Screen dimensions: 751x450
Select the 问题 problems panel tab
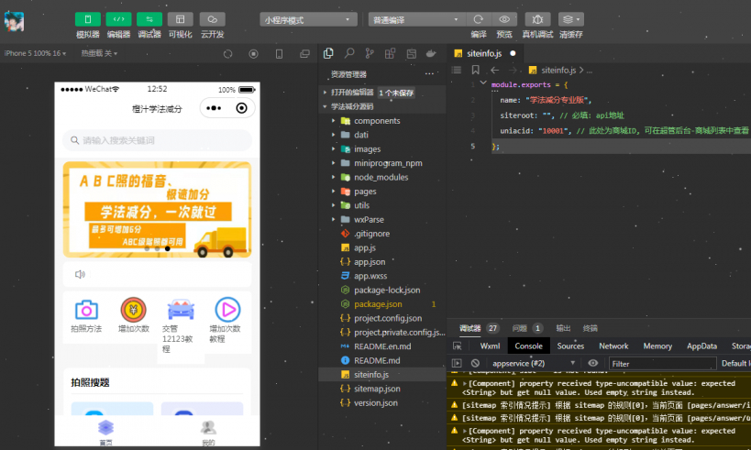tap(520, 328)
